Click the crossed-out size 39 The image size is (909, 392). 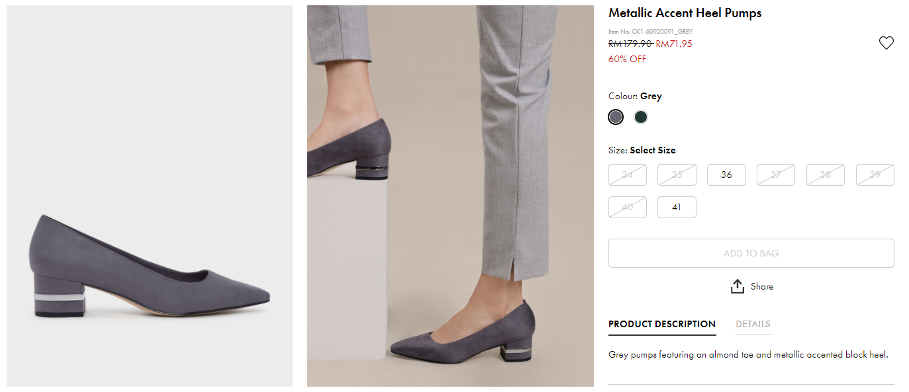(875, 175)
